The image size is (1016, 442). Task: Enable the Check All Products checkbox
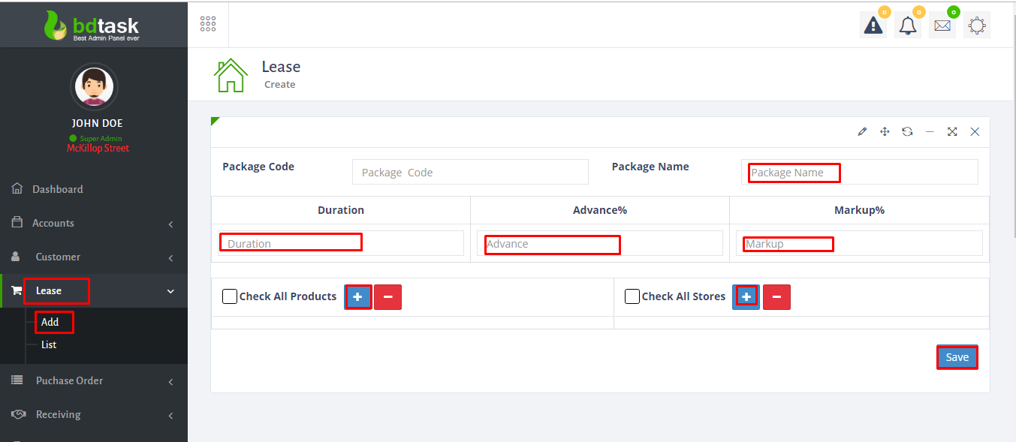(x=230, y=296)
